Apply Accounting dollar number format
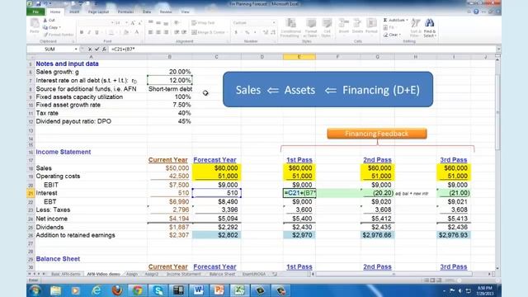 coord(236,32)
